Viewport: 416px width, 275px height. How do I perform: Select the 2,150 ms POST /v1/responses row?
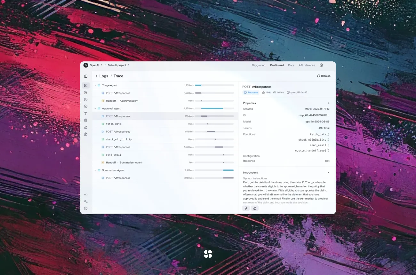click(165, 178)
